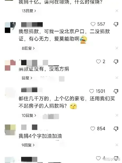
Task: Dismiss the comment next to 8回复
Action: point(117,48)
